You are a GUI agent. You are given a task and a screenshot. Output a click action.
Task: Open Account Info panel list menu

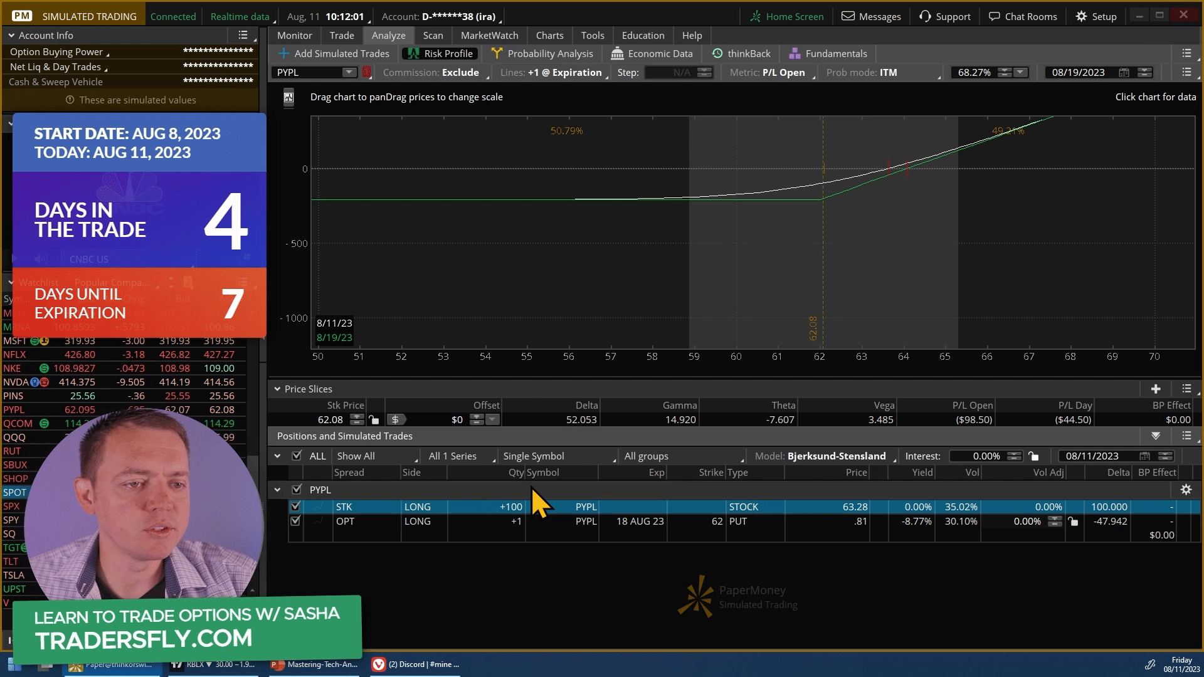pyautogui.click(x=243, y=36)
